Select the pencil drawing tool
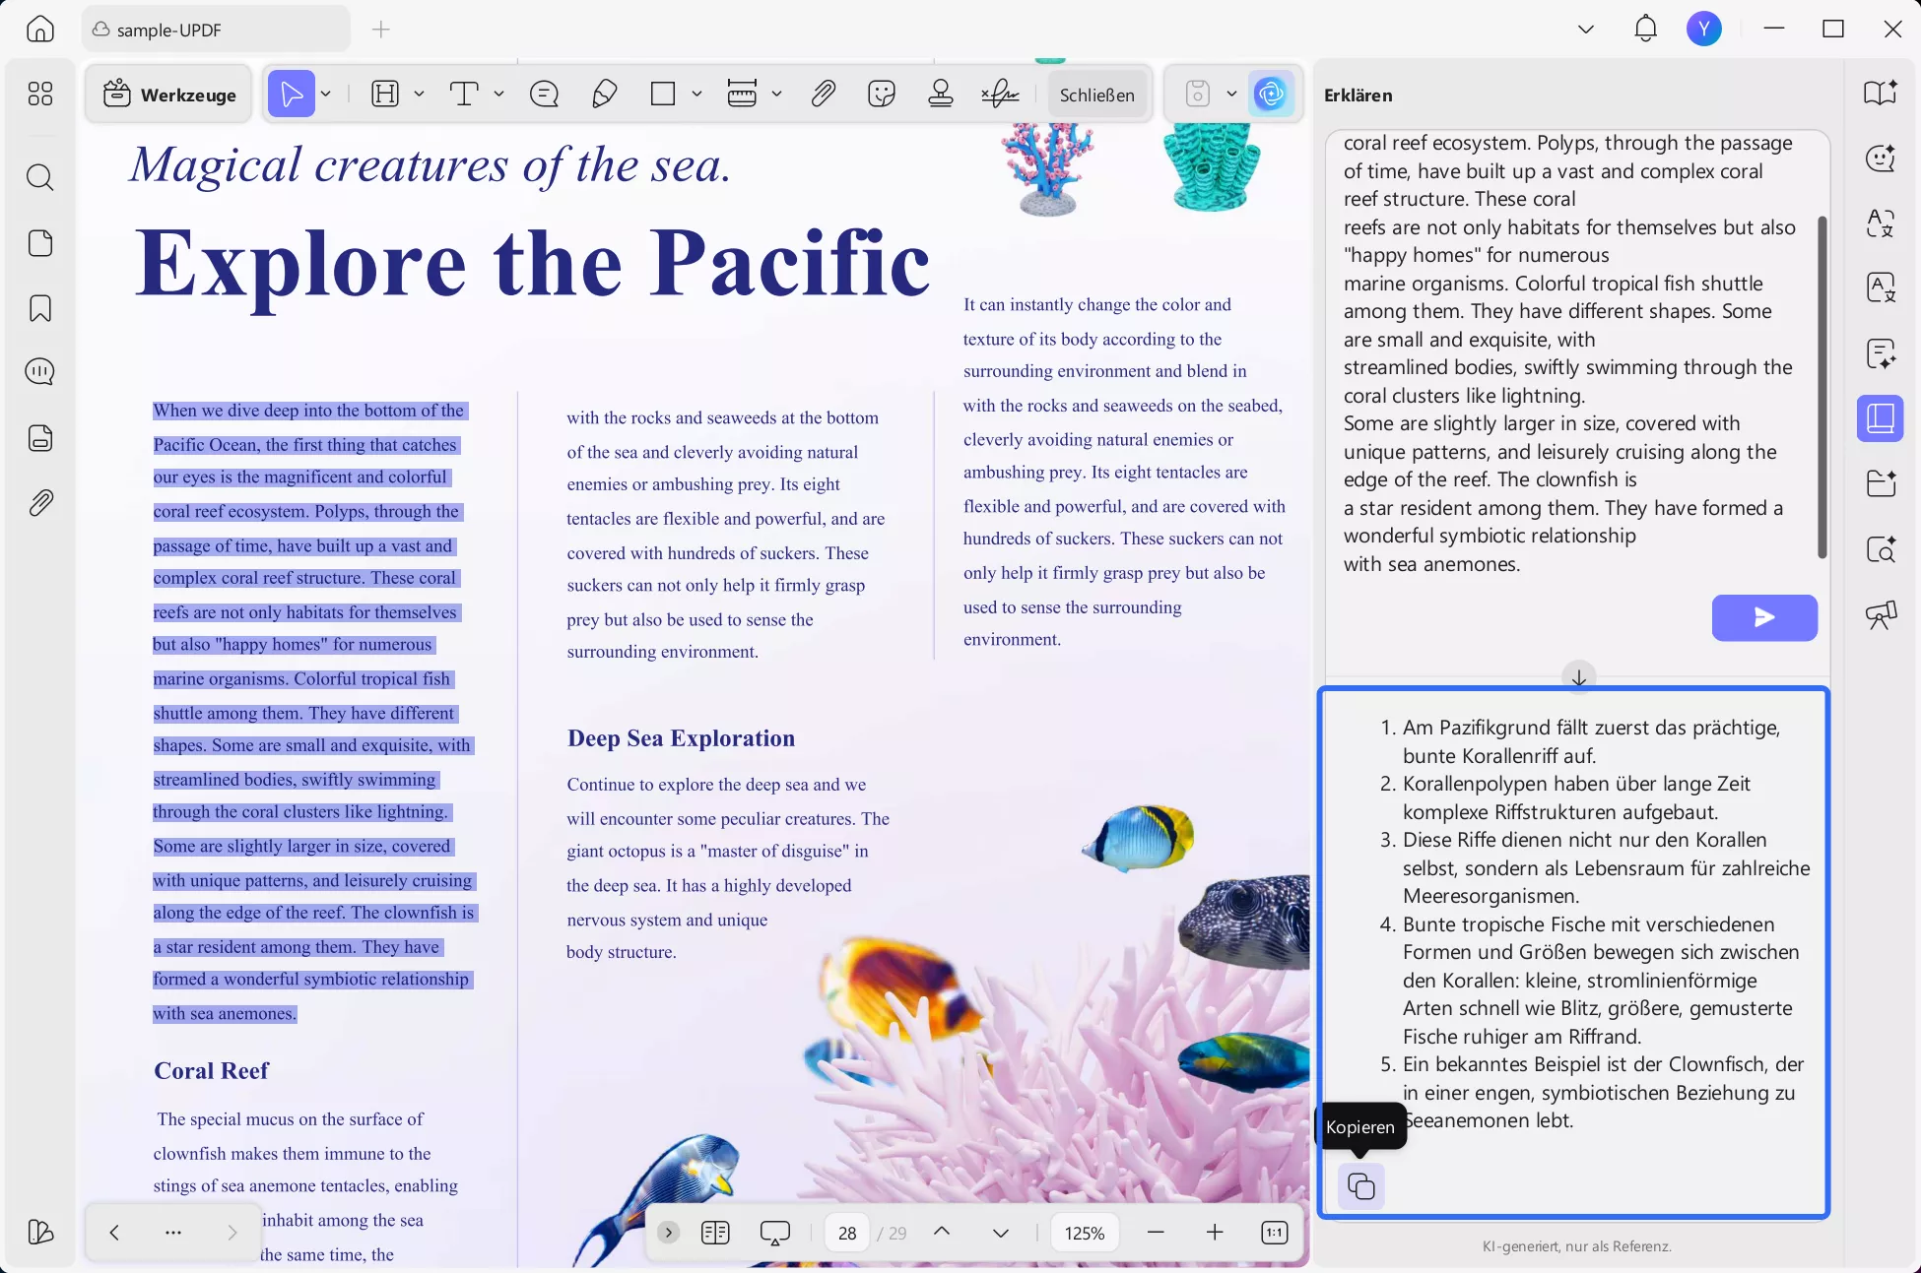Viewport: 1921px width, 1273px height. point(604,95)
